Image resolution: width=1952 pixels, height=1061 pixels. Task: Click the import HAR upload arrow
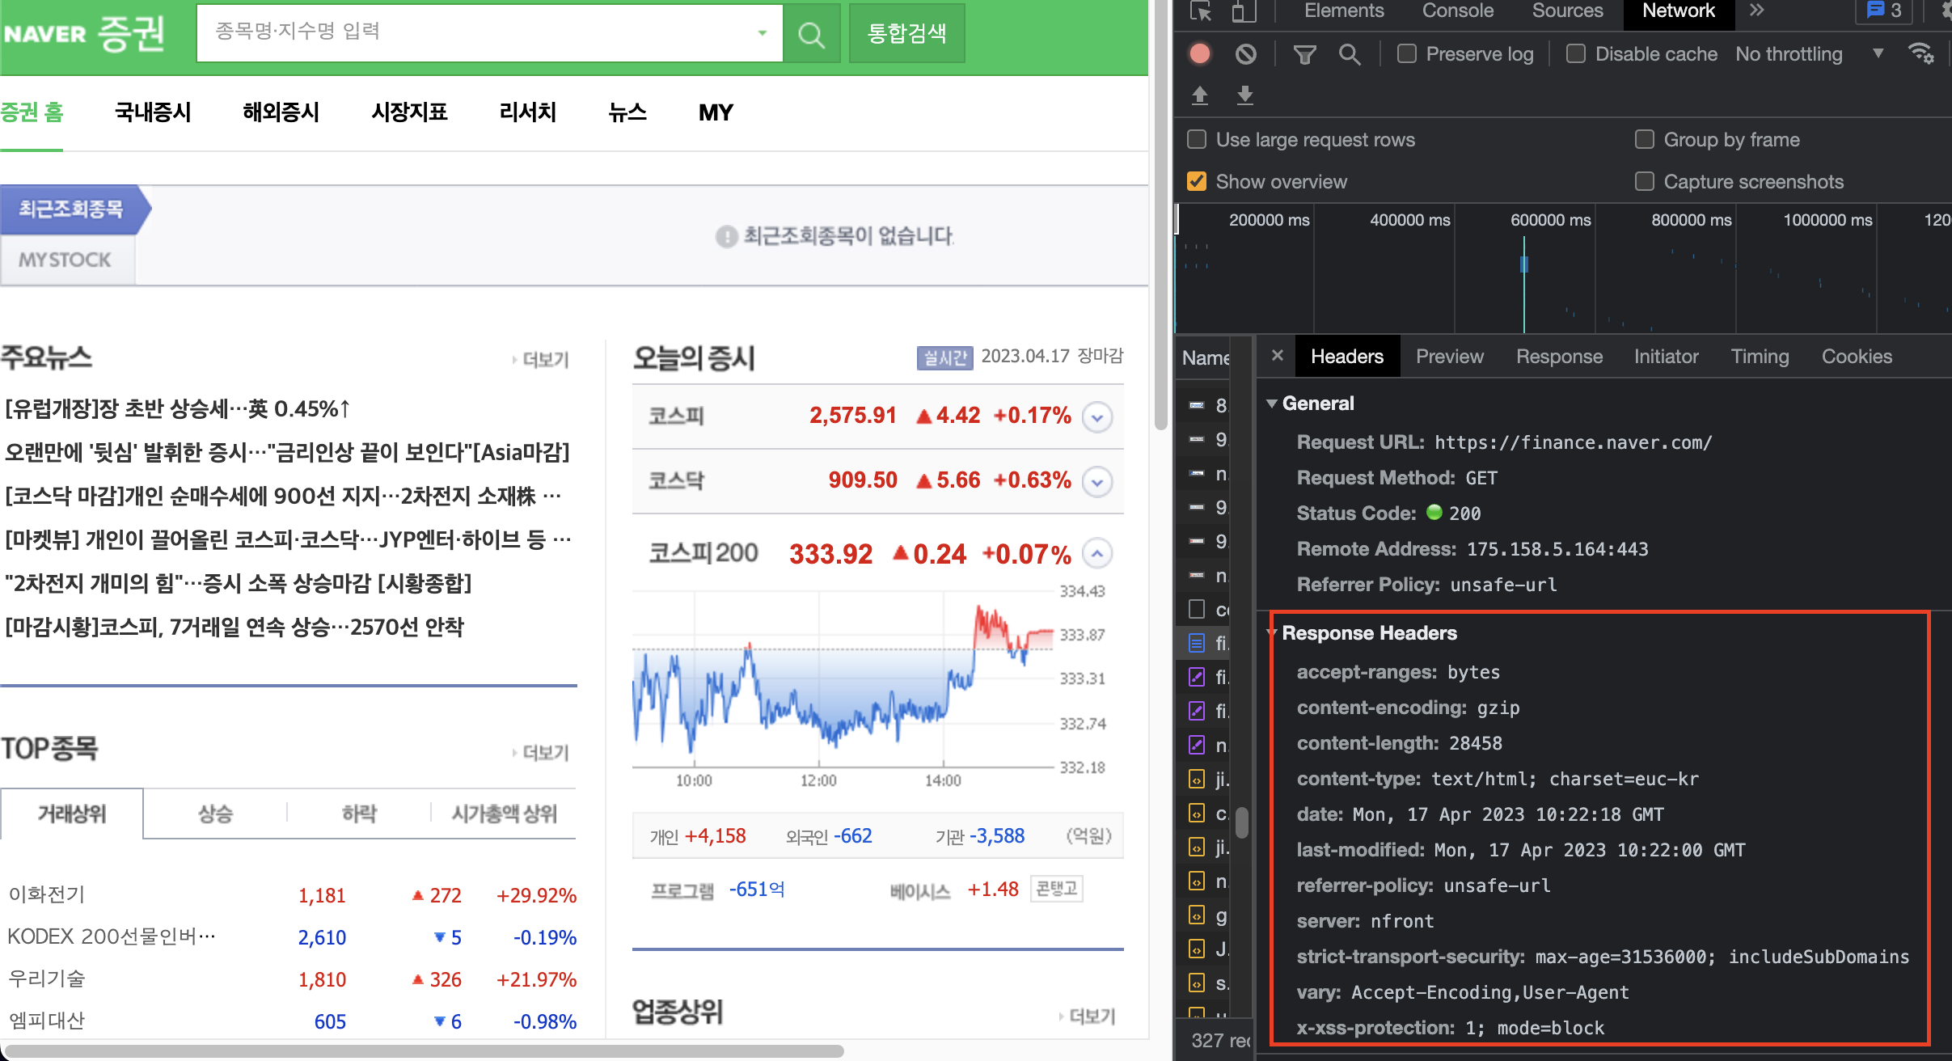point(1200,95)
